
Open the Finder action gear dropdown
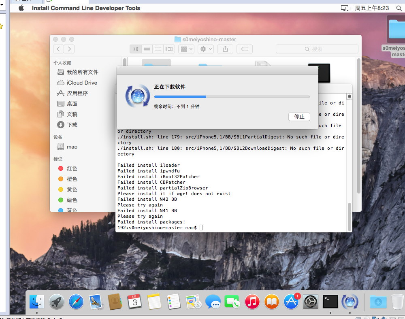pyautogui.click(x=206, y=49)
